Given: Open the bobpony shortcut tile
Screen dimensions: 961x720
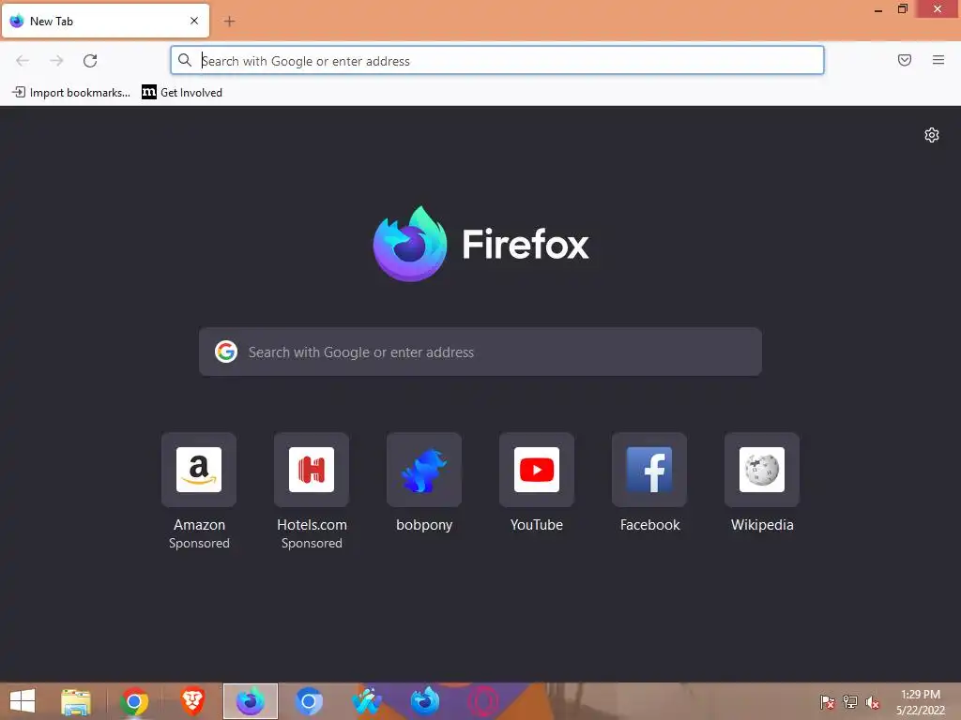Looking at the screenshot, I should tap(424, 470).
